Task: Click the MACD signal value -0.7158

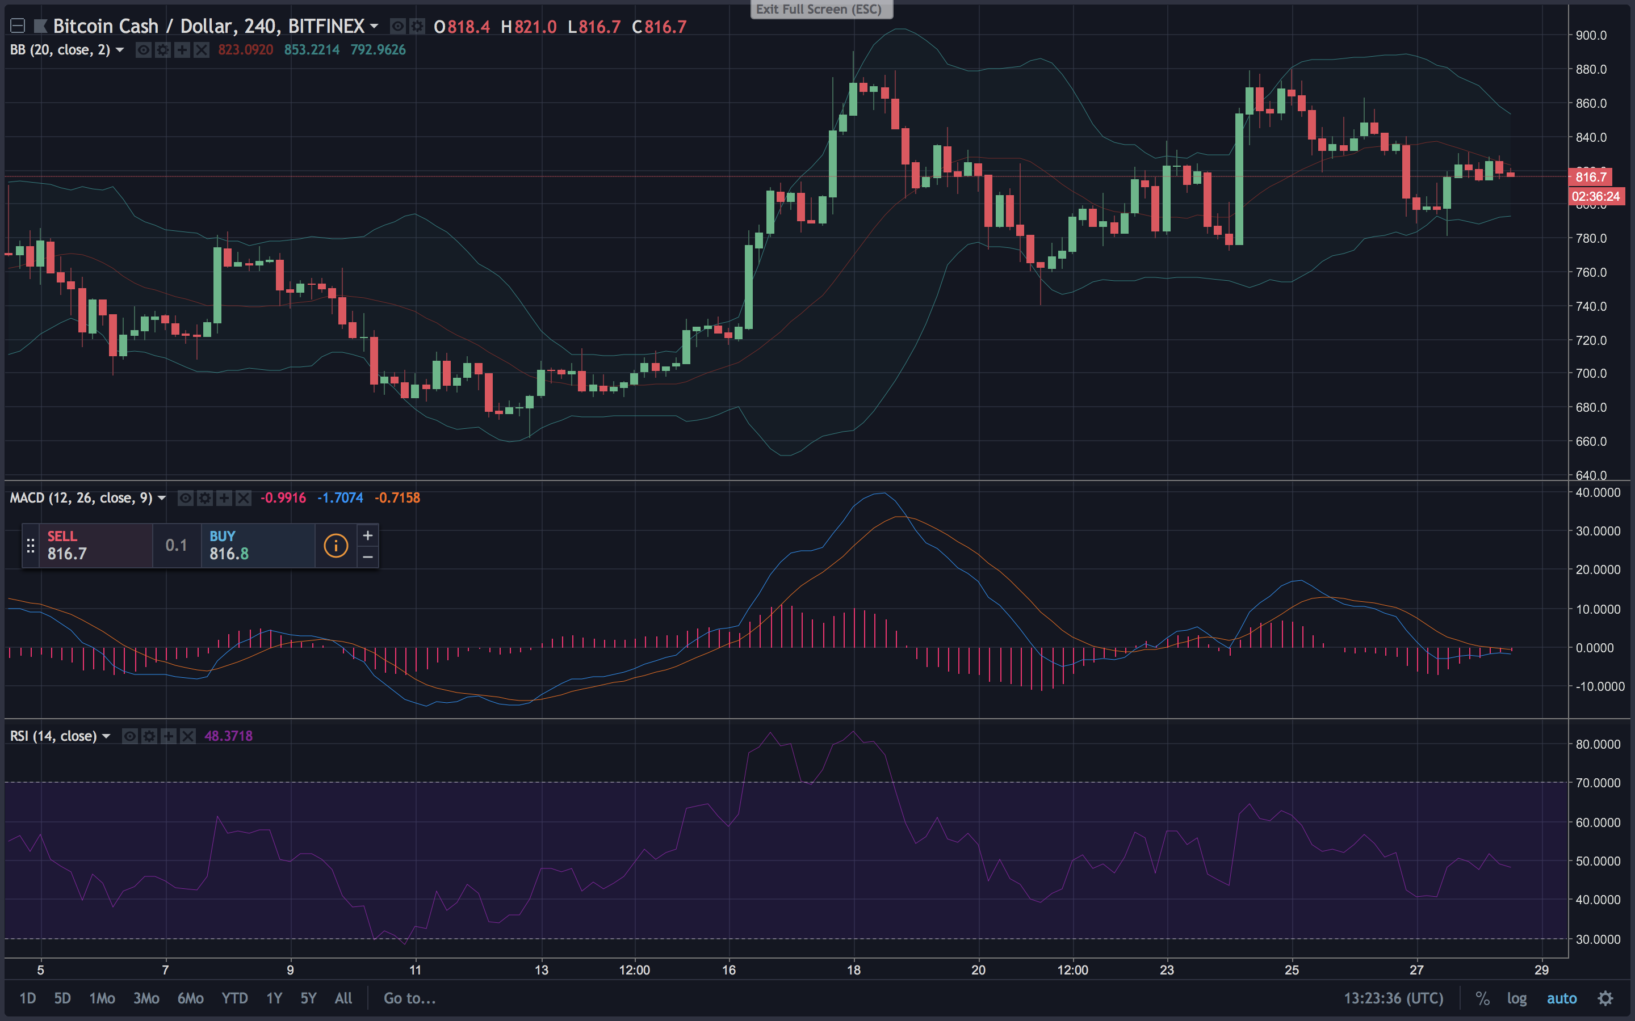Action: [x=397, y=497]
